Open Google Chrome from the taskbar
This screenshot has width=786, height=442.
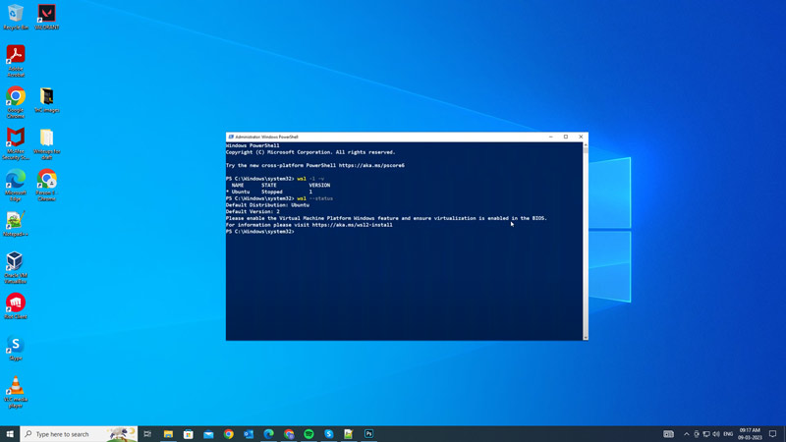tap(229, 434)
